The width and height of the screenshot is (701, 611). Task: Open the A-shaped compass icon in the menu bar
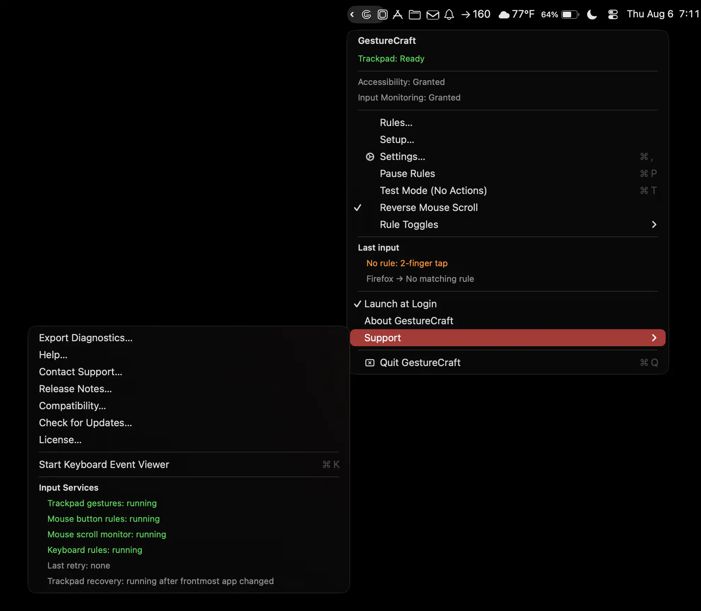pos(398,15)
